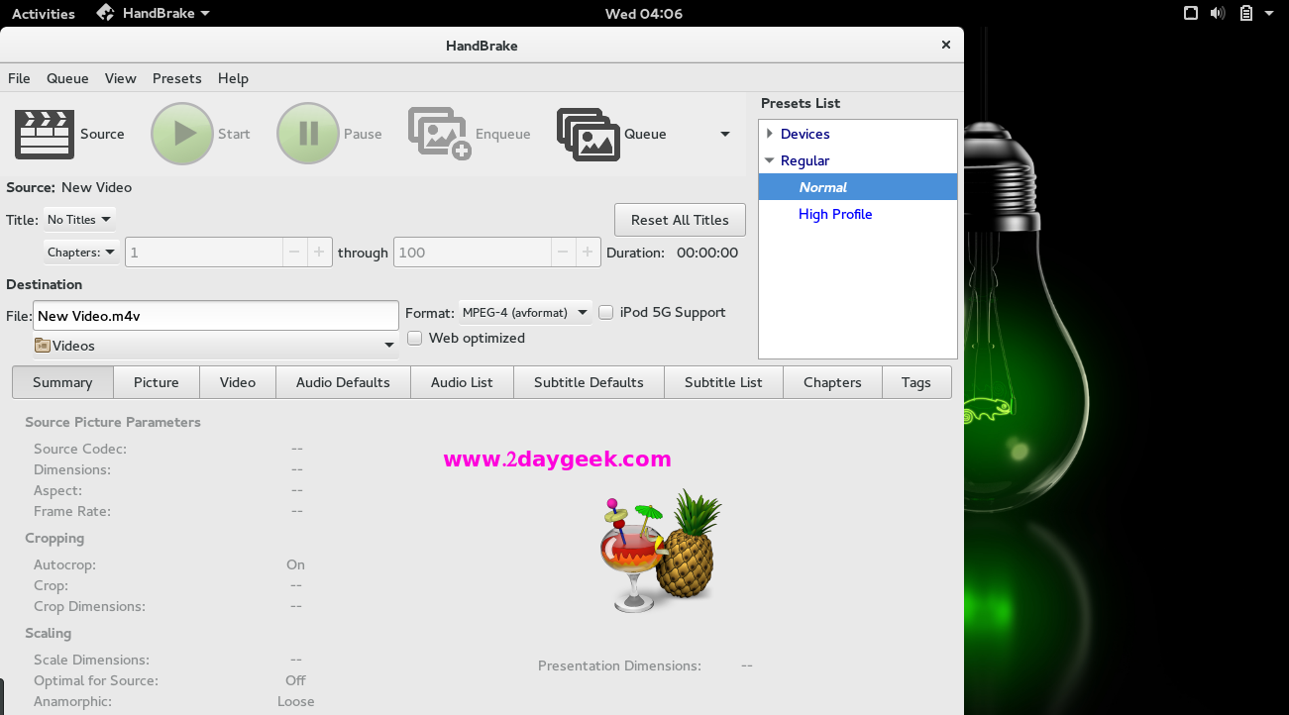
Task: Click the Duration value 00:00:00
Action: point(707,253)
